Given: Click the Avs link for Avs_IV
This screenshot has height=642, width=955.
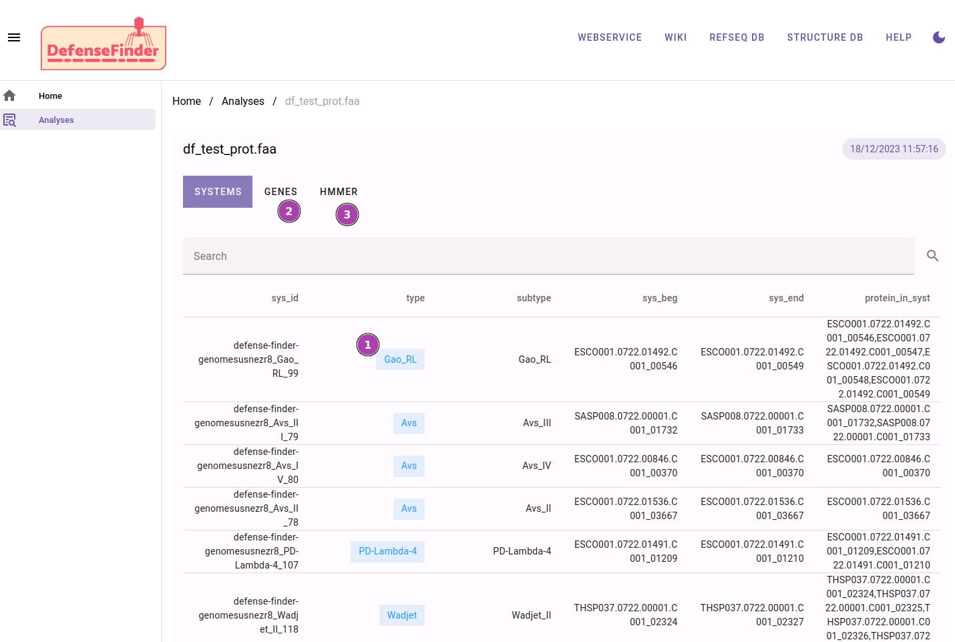Looking at the screenshot, I should pos(409,466).
